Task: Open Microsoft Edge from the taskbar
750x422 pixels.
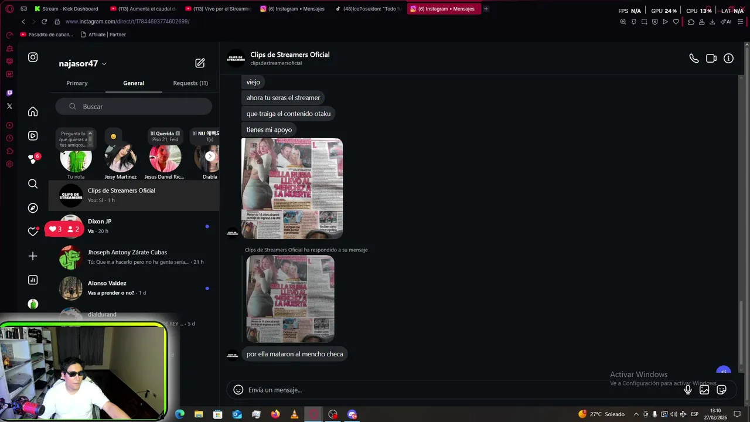Action: click(180, 414)
